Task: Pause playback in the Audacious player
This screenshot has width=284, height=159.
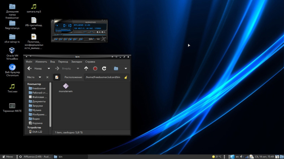Action: pos(65,40)
